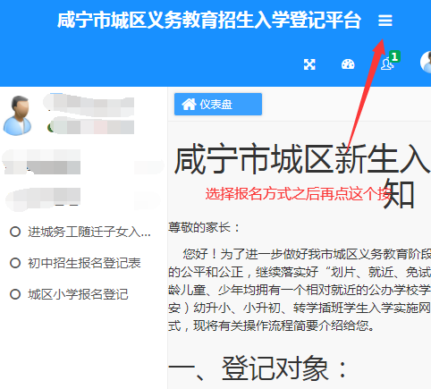Select the circle beside 城区小学报名登记
The height and width of the screenshot is (389, 431).
coord(15,294)
